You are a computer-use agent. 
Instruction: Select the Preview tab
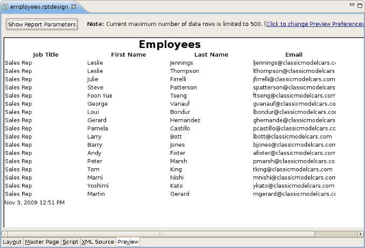point(128,242)
